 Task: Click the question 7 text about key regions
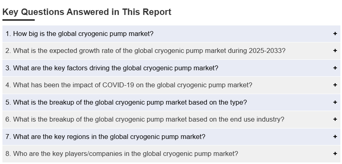pos(105,137)
